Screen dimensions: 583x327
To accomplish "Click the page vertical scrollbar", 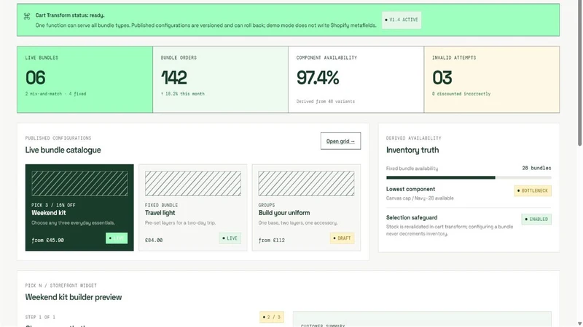I will point(579,74).
